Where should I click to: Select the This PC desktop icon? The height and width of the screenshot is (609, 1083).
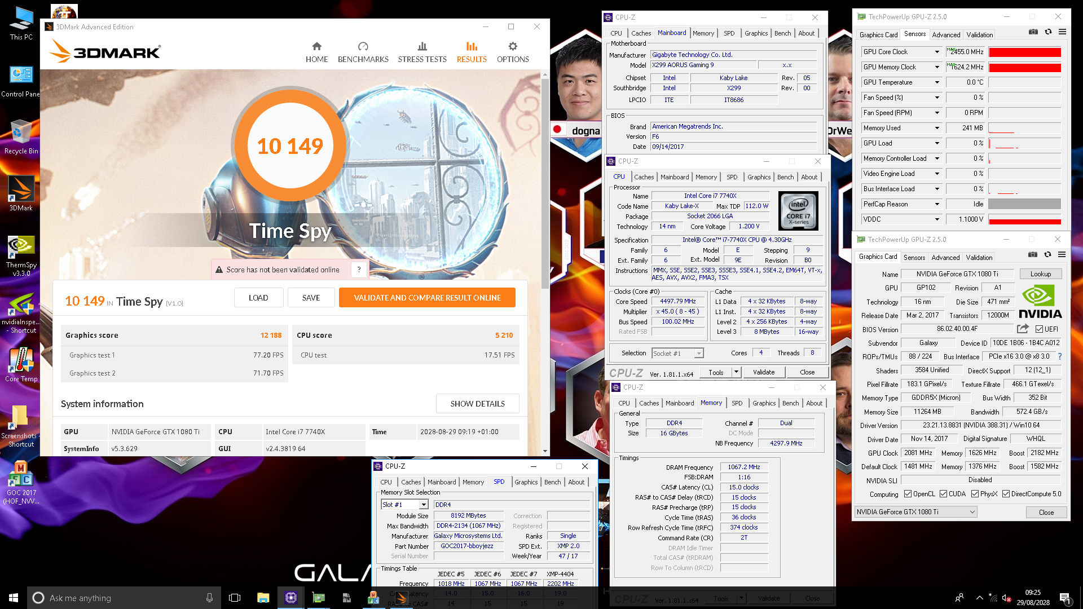pos(21,24)
